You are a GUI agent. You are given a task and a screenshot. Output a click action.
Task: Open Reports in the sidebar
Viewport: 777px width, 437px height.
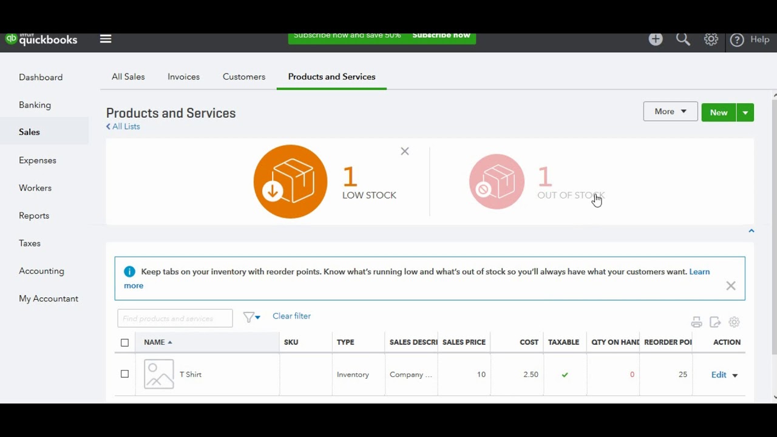click(x=34, y=215)
